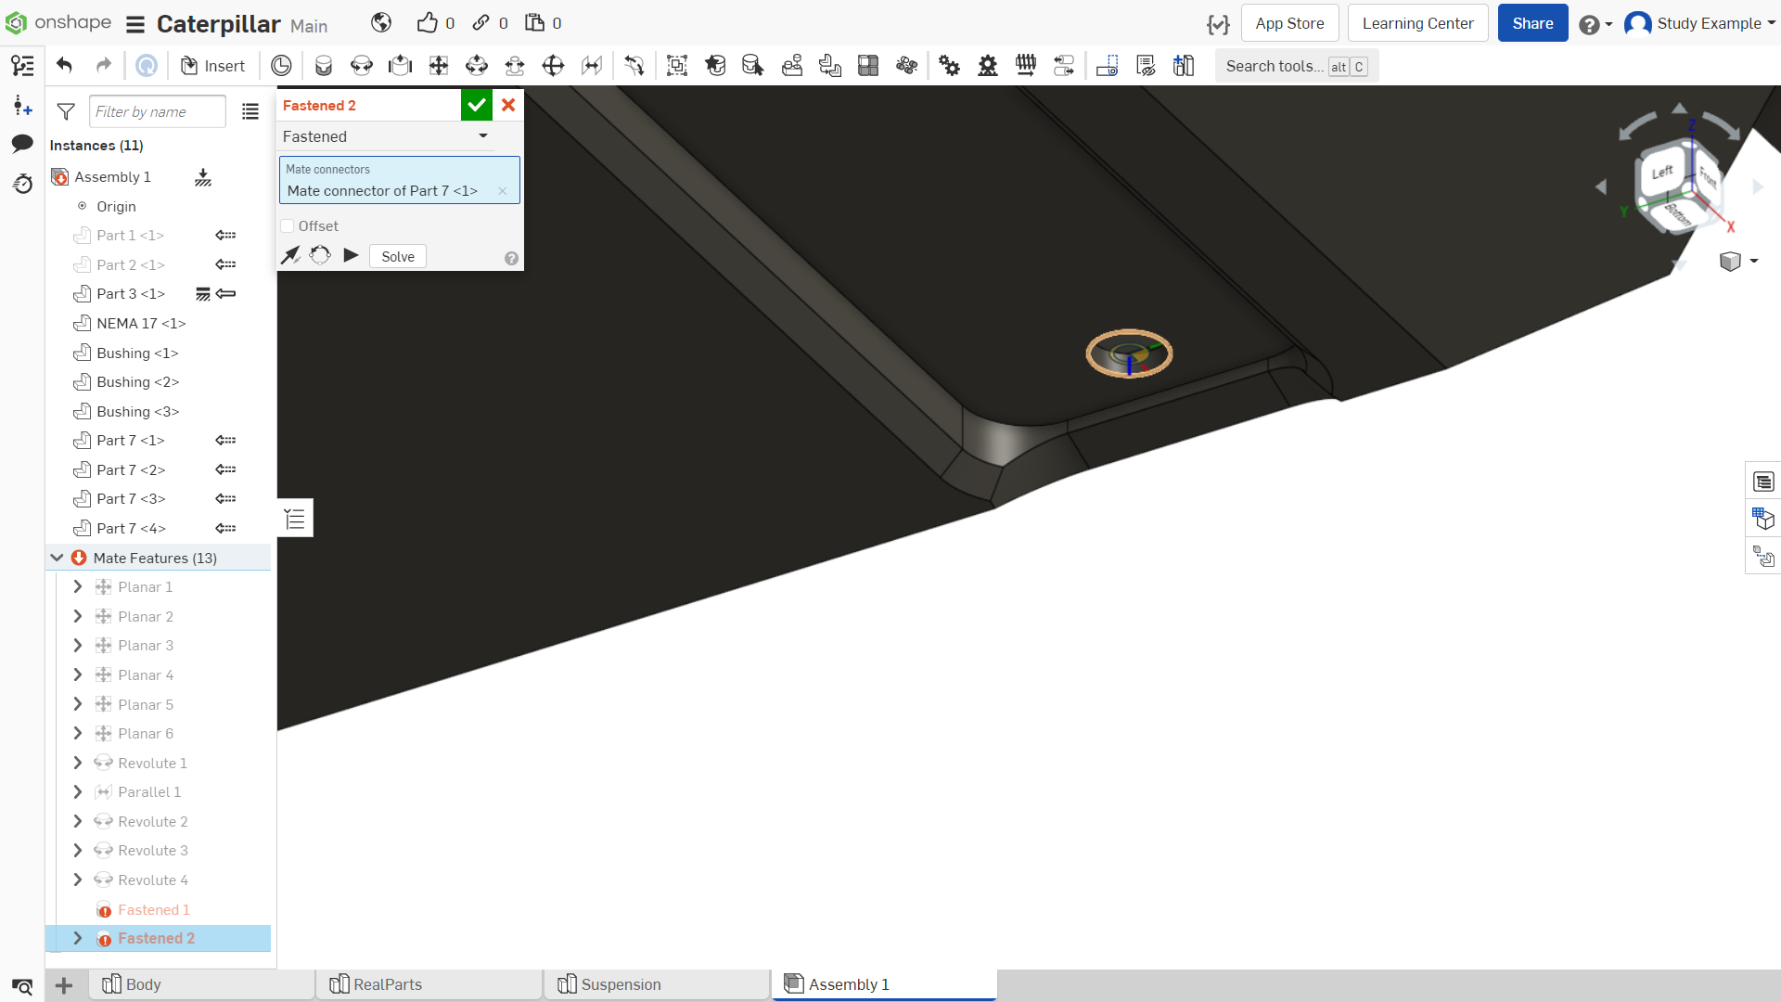Viewport: 1781px width, 1002px height.
Task: Switch to the Suspension tab
Action: [x=657, y=984]
